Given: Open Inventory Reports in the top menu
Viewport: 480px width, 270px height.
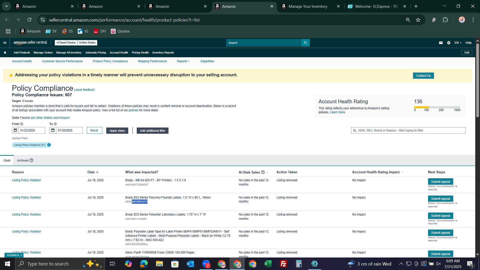Looking at the screenshot, I should click(x=163, y=53).
